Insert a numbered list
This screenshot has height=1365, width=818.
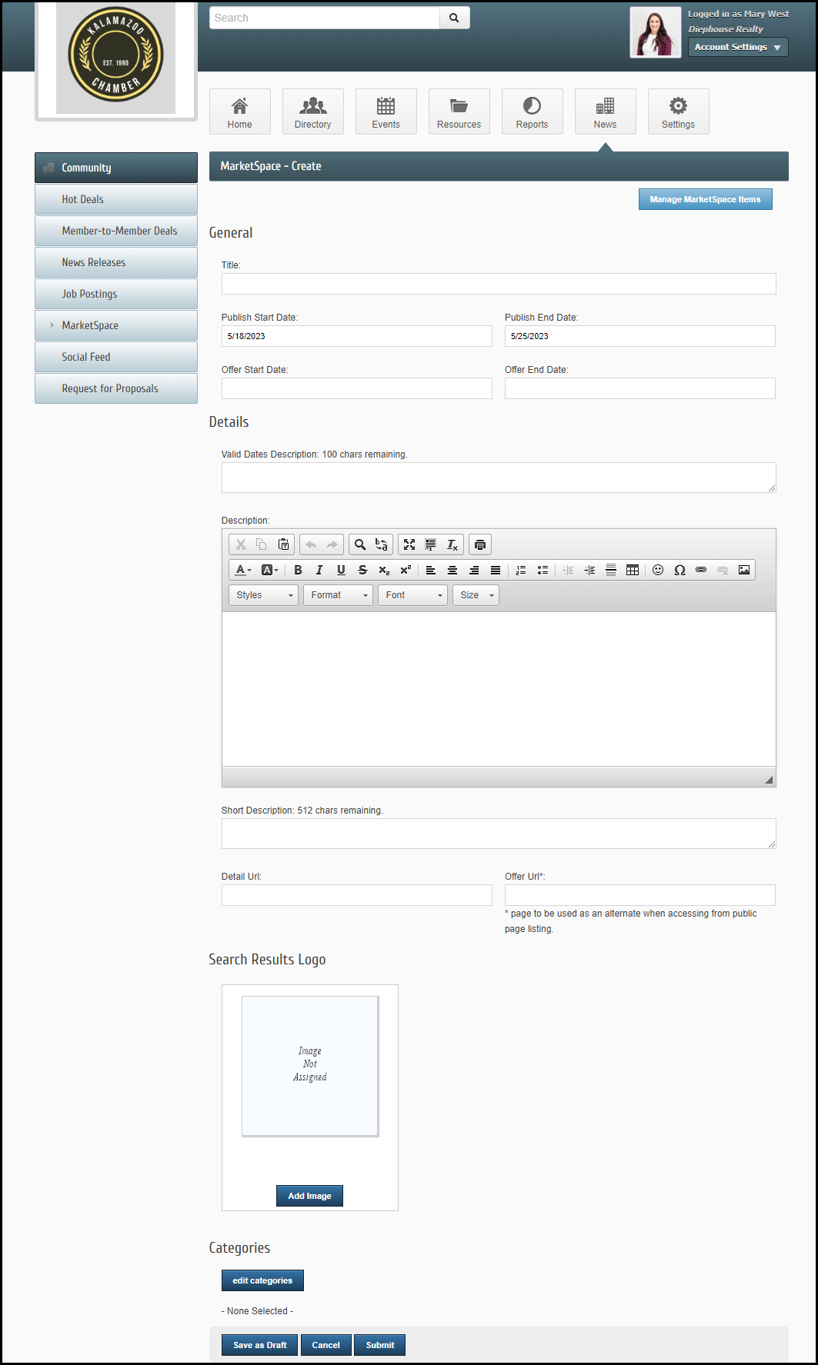click(x=521, y=570)
